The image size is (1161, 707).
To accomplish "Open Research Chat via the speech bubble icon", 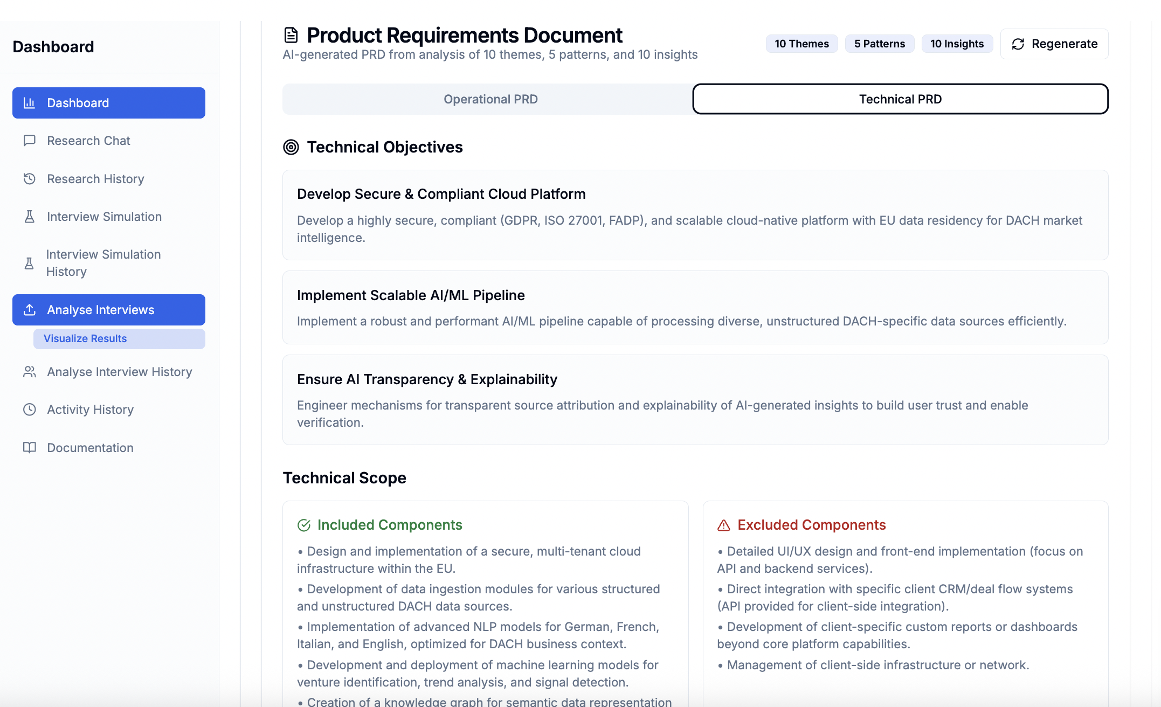I will pos(30,141).
